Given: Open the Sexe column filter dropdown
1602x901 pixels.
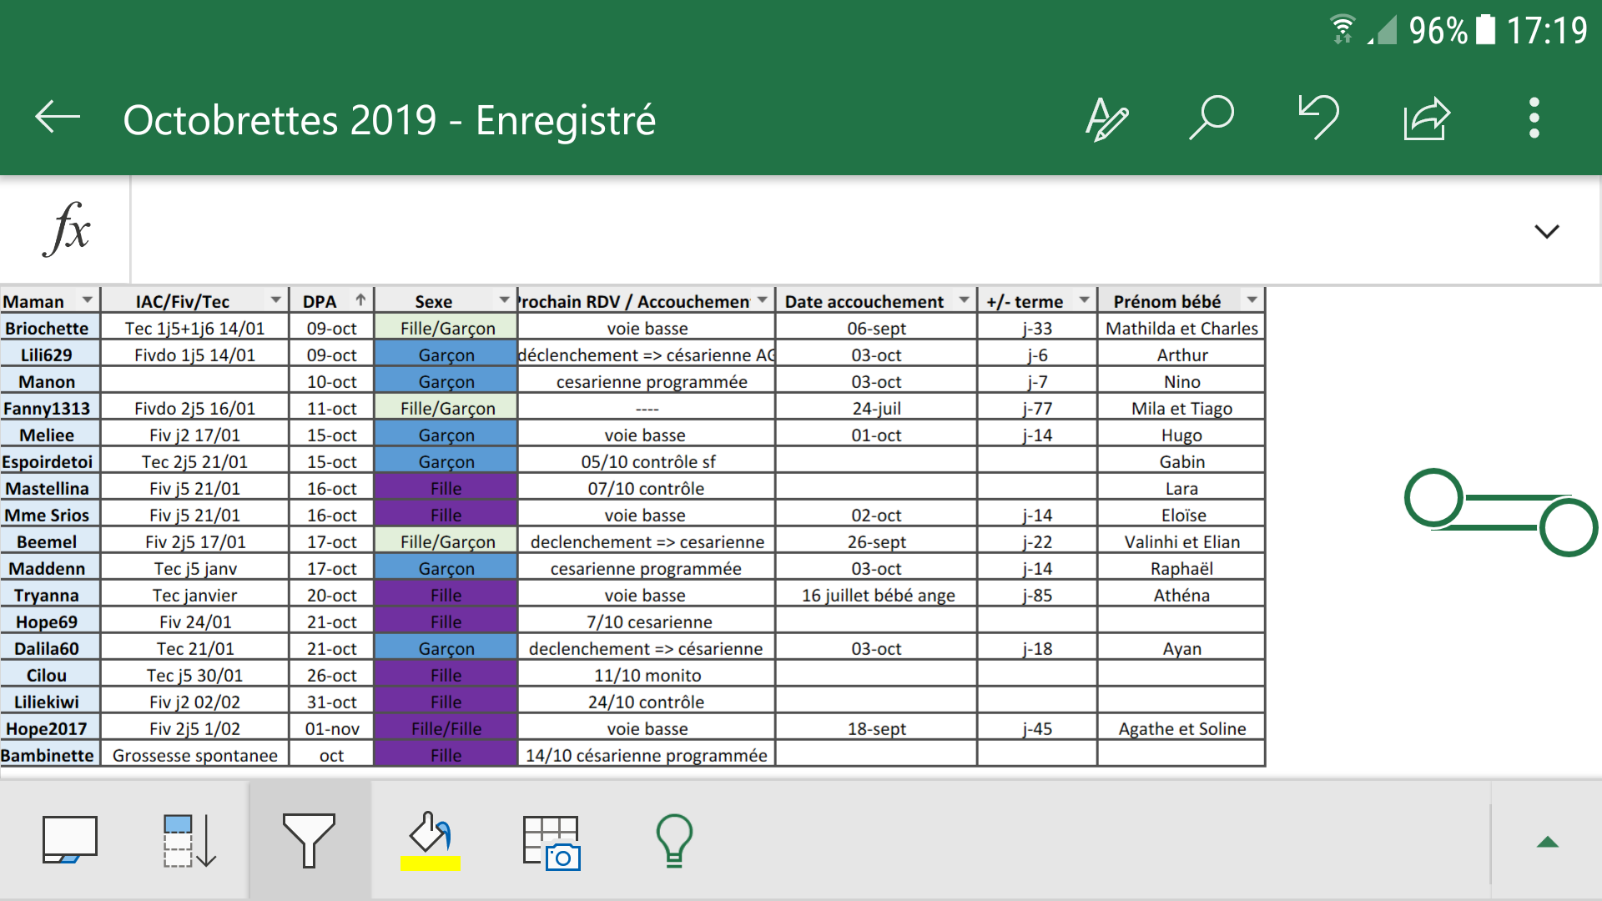Looking at the screenshot, I should tap(504, 300).
